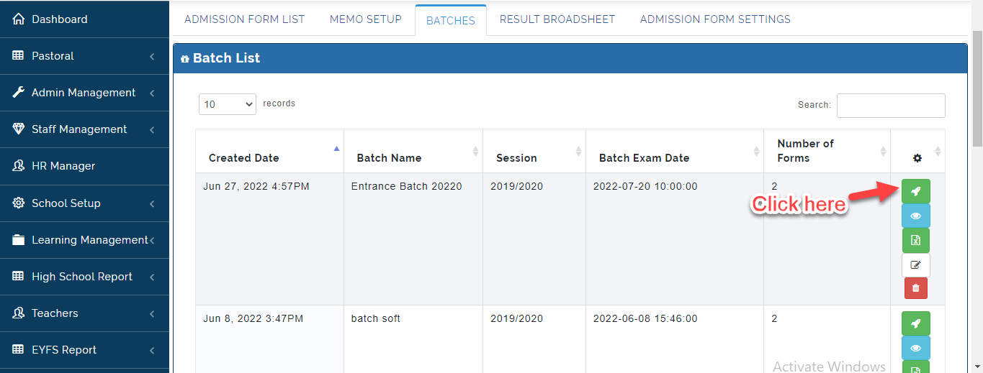Select the 2022-07-20 10:00:00 cell
Viewport: 983px width, 373px height.
[x=675, y=239]
